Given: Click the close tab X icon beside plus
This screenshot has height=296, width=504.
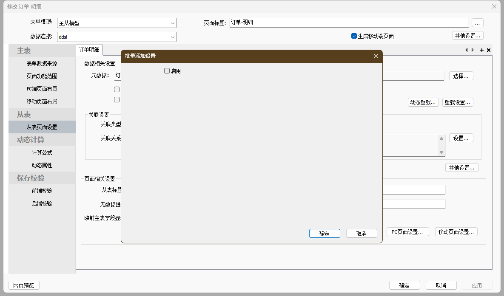Looking at the screenshot, I should click(x=489, y=50).
